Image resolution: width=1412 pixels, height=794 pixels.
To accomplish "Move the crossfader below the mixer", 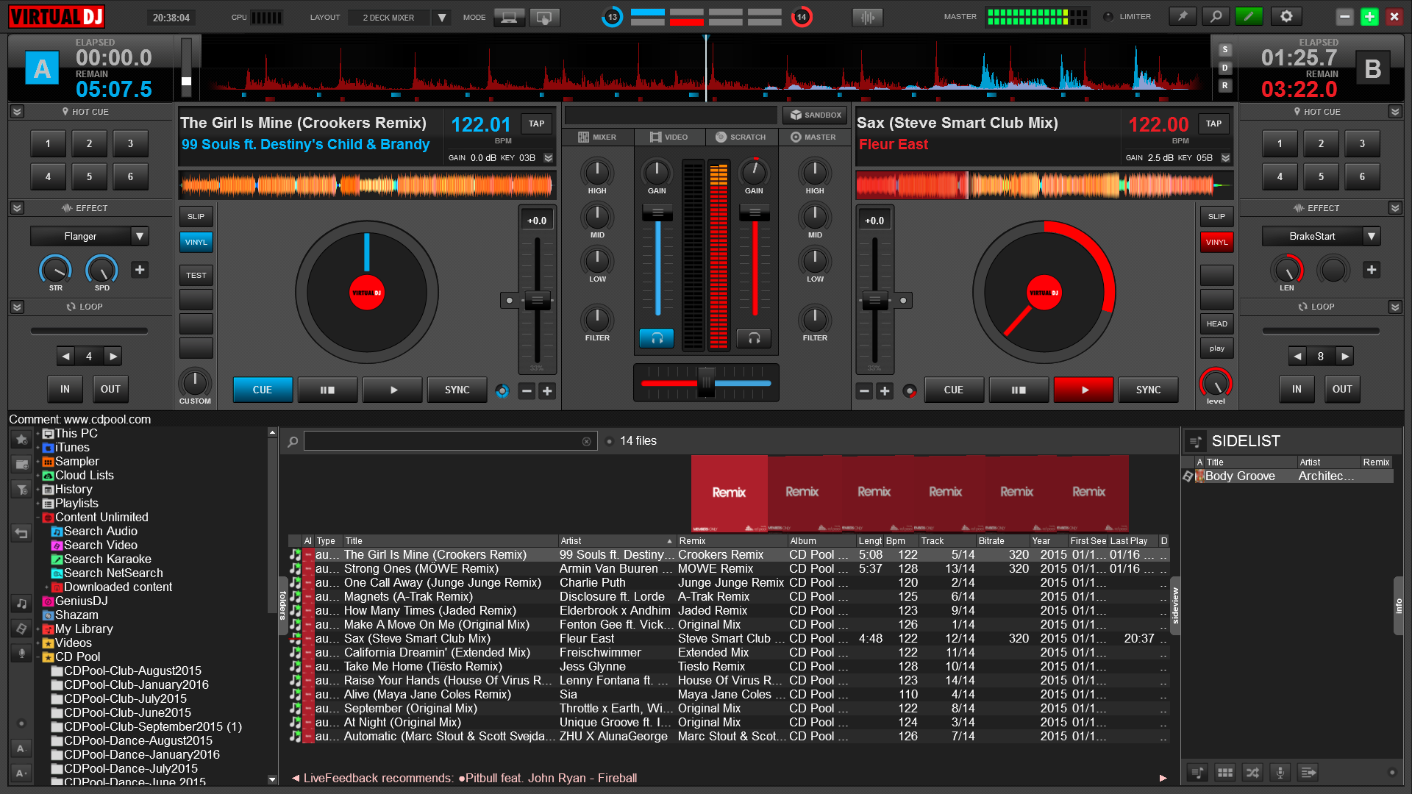I will tap(705, 382).
